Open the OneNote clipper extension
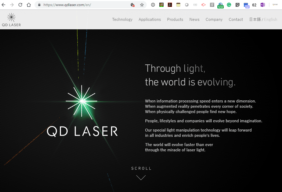 click(x=262, y=5)
